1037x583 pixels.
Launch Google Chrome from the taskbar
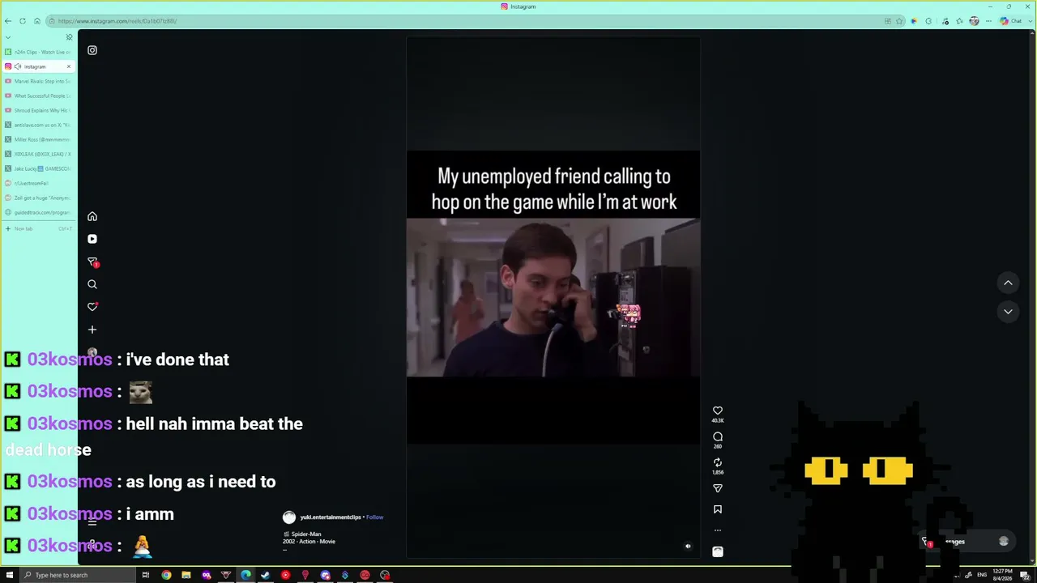(x=166, y=575)
